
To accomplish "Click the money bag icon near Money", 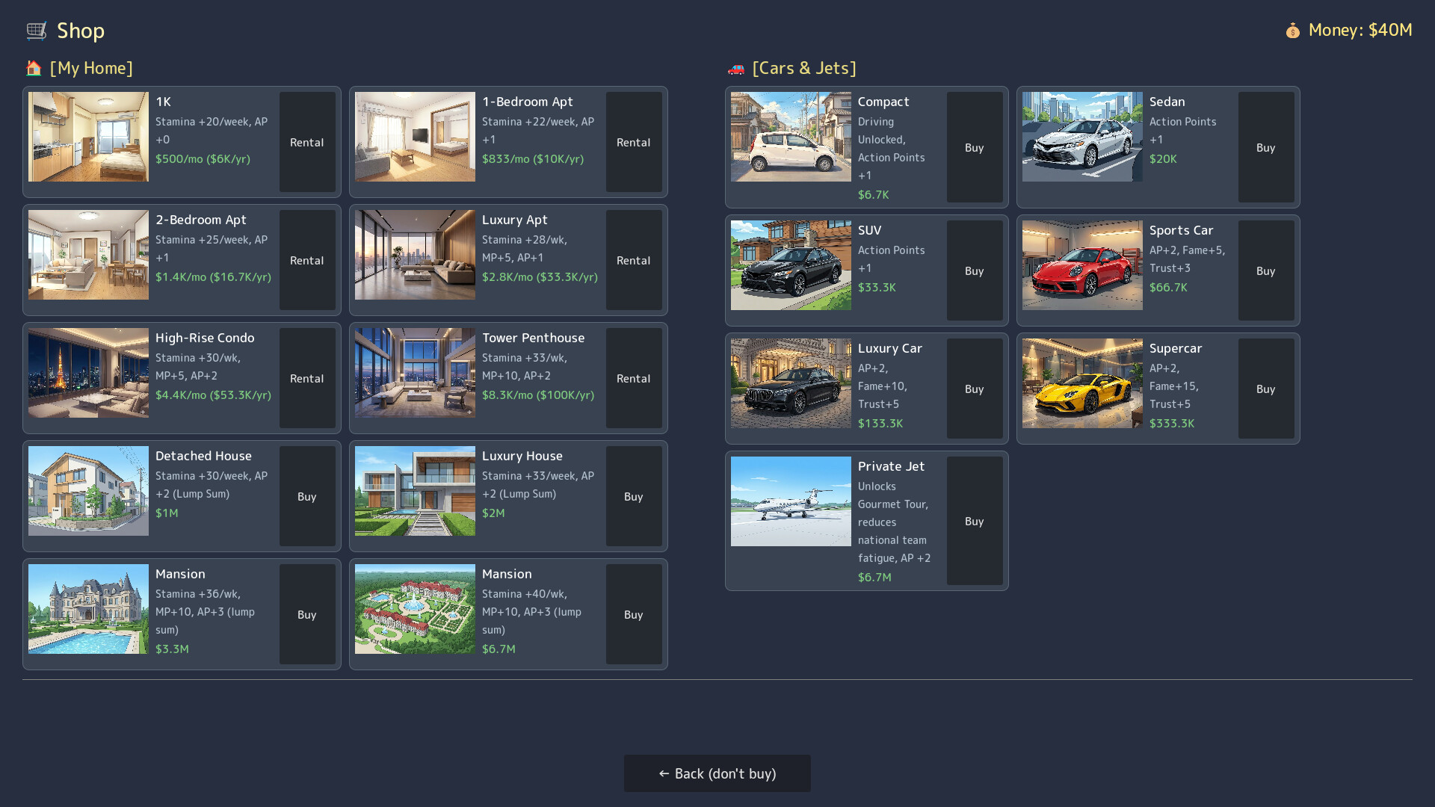I will 1292,31.
